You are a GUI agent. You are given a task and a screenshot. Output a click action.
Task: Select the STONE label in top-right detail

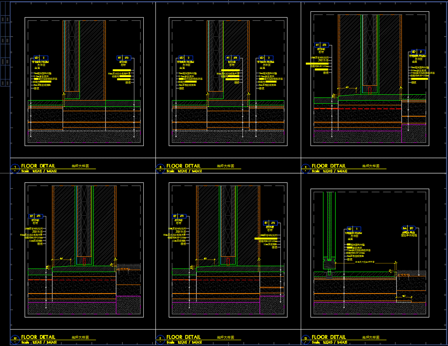coord(321,49)
